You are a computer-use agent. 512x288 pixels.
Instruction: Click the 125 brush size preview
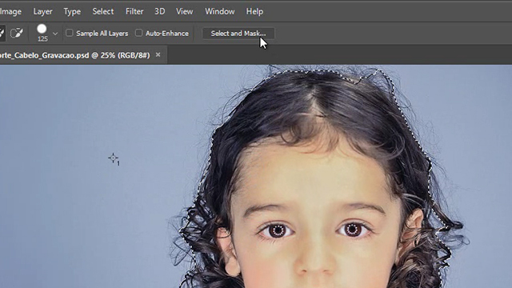pos(42,33)
